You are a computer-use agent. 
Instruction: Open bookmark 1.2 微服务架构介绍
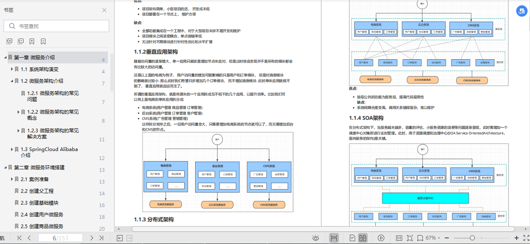(x=42, y=81)
